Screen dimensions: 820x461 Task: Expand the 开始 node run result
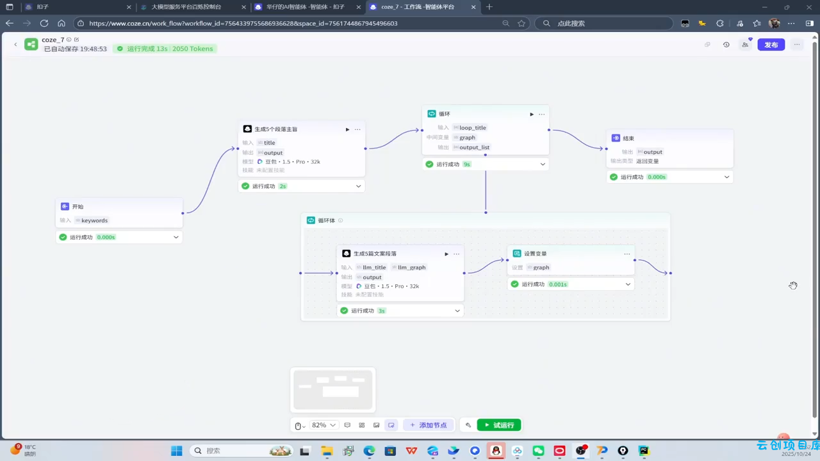click(x=176, y=237)
